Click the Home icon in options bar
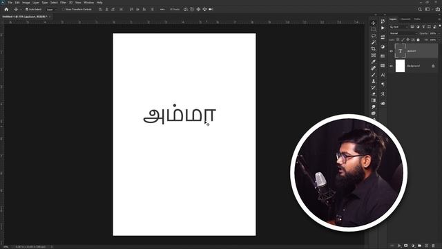 click(x=6, y=9)
